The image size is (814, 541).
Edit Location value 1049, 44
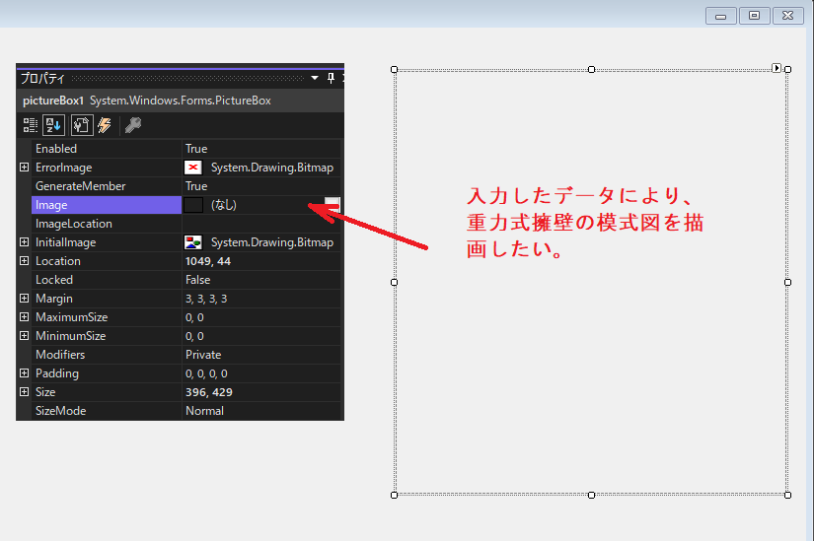tap(208, 261)
